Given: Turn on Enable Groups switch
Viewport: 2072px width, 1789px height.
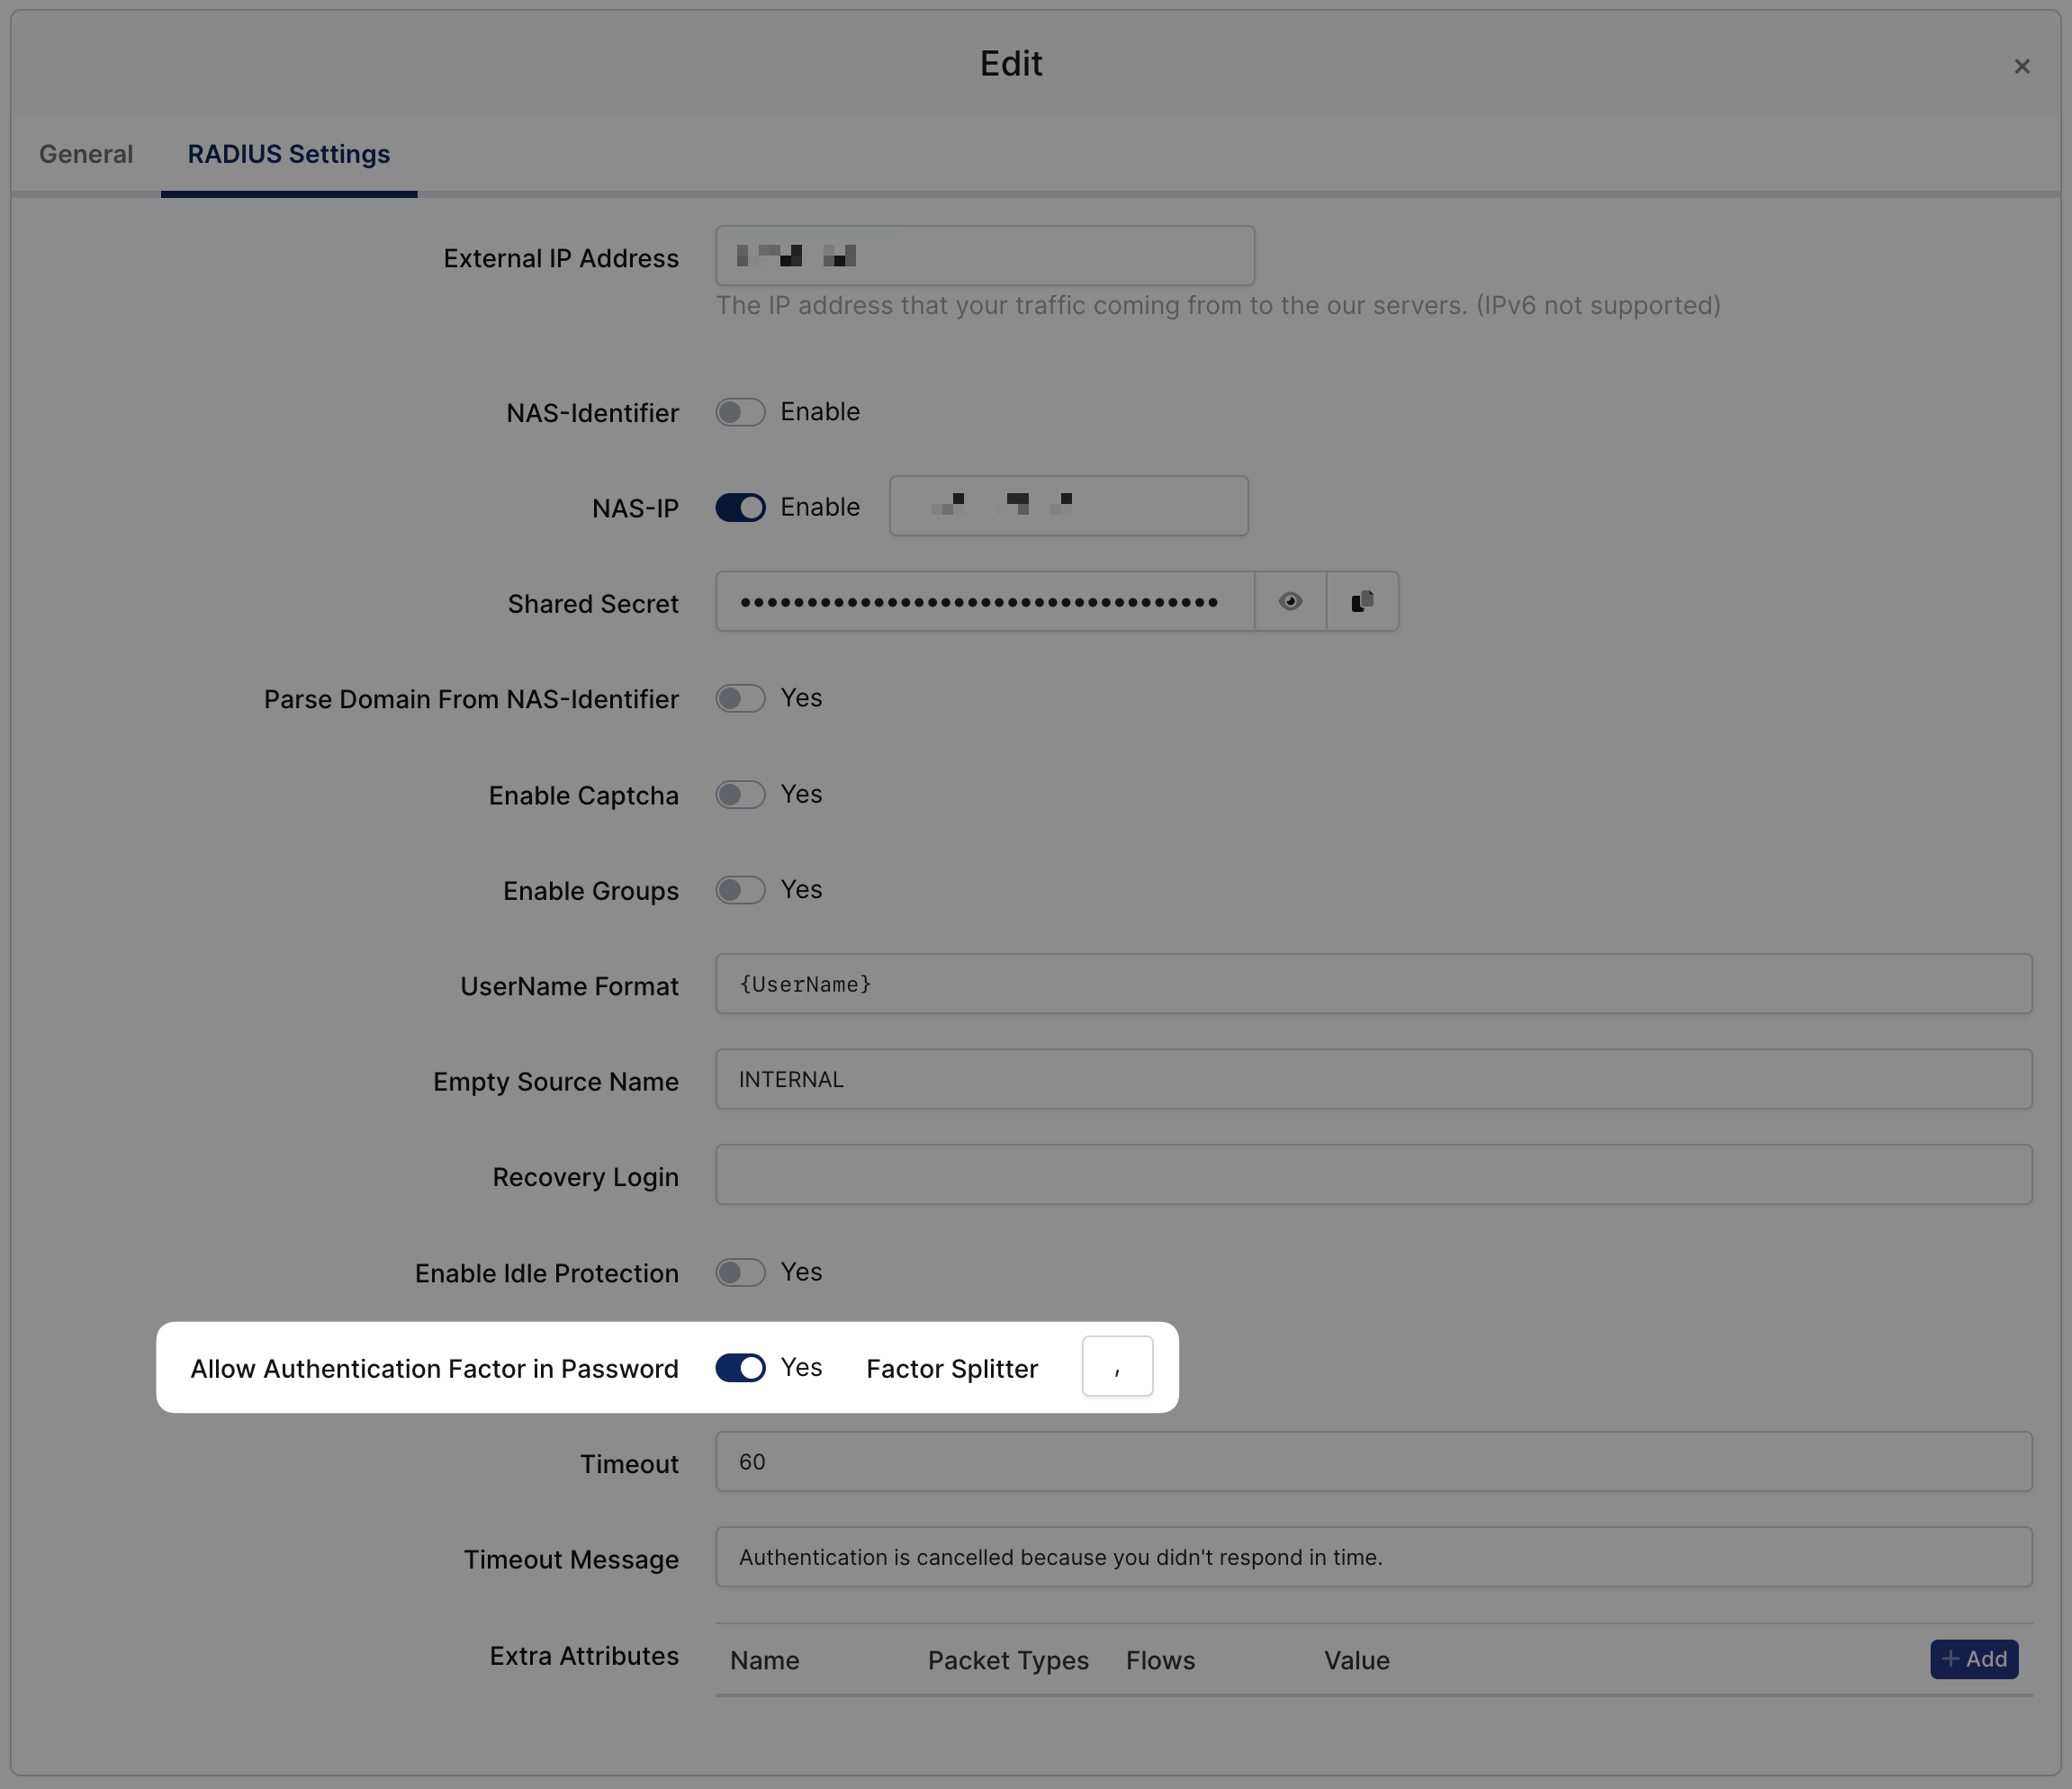Looking at the screenshot, I should click(x=740, y=890).
